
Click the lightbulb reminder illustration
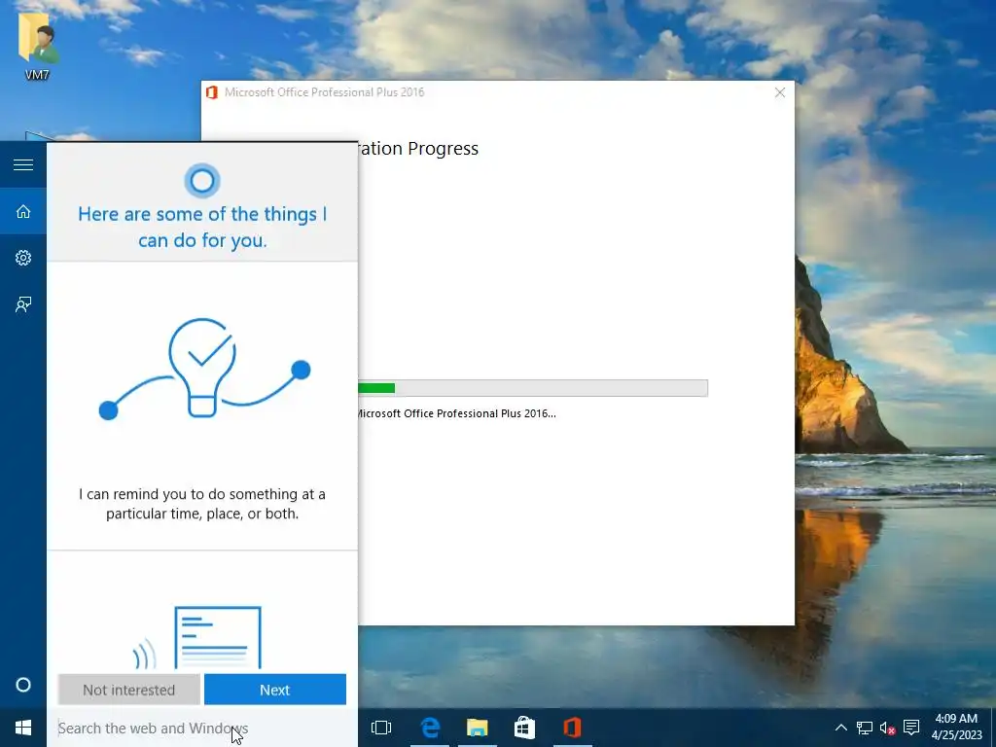click(204, 369)
